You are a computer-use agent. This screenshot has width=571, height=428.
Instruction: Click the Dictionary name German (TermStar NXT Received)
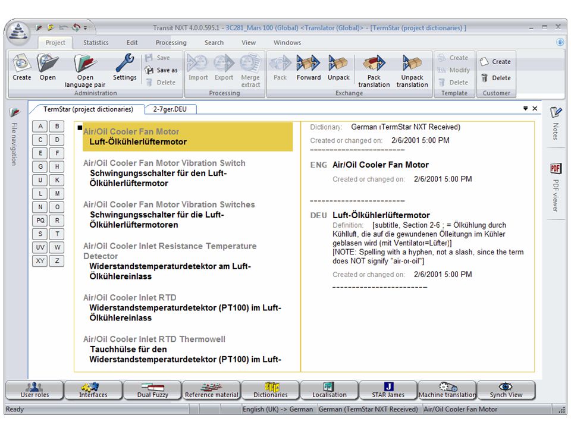pyautogui.click(x=406, y=127)
